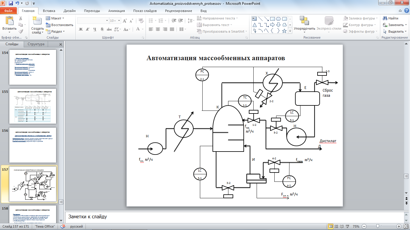Select the oval shape
Image resolution: width=410 pixels, height=230 pixels.
(x=278, y=18)
